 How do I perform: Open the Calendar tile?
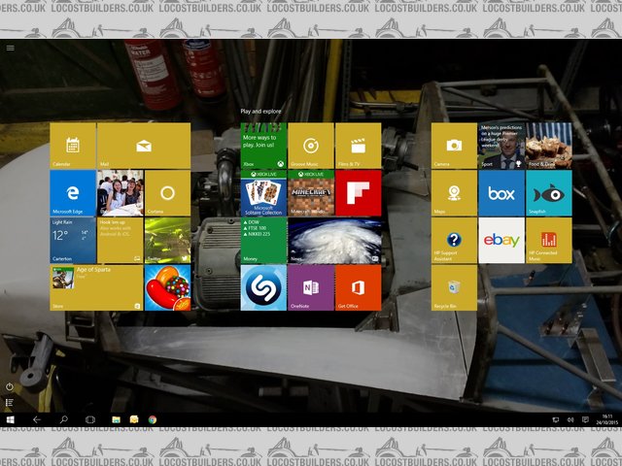(73, 146)
